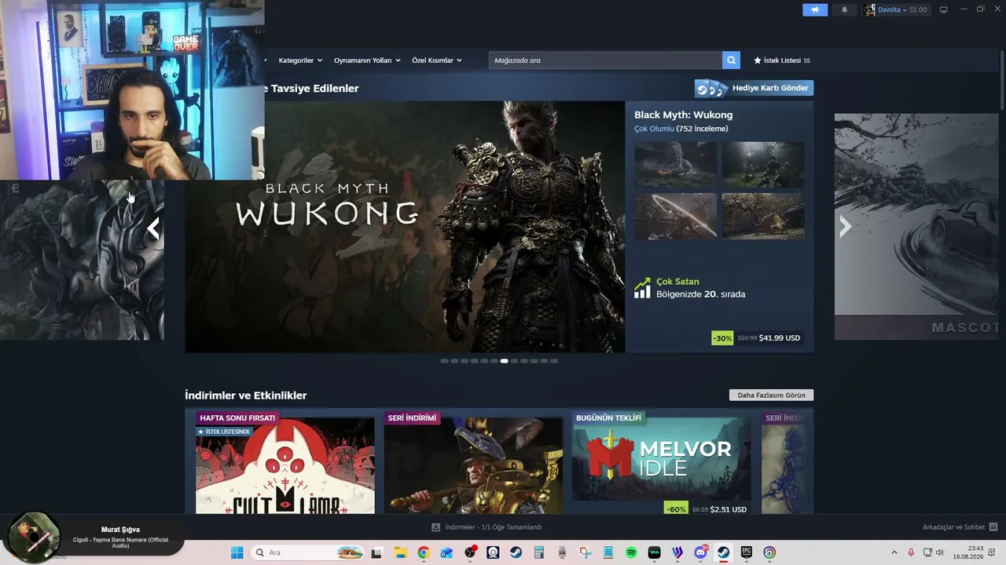This screenshot has width=1006, height=565.
Task: Click the Murat Şığva now-playing overlay
Action: [94, 536]
